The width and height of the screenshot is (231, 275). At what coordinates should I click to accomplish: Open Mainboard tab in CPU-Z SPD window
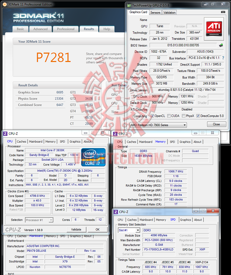tap(146, 220)
